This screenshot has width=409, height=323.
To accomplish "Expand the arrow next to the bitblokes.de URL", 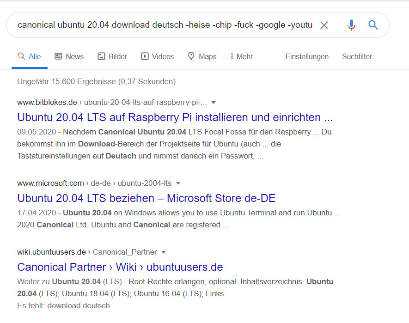I will 214,103.
